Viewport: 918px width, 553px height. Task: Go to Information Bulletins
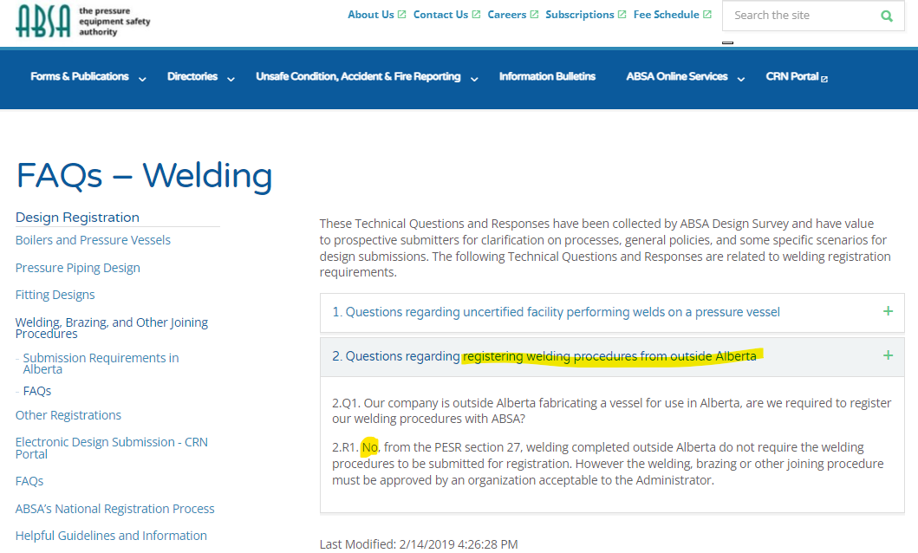point(547,76)
